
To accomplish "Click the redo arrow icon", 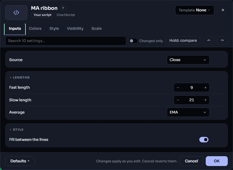I will [222, 41].
